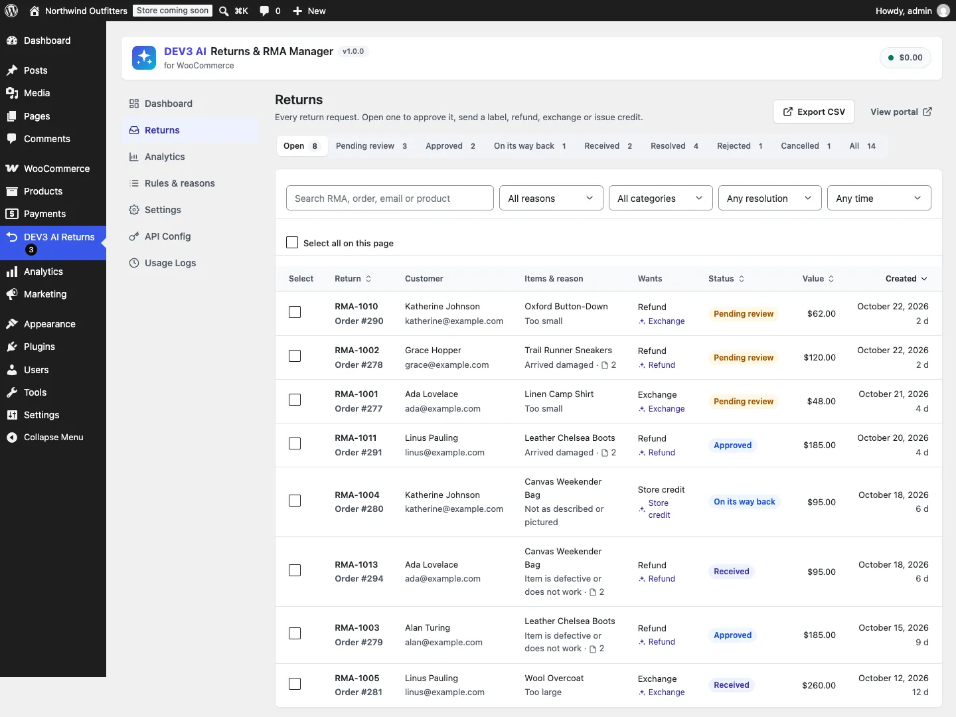Open the Returns item in plugin nav
This screenshot has width=956, height=717.
(190, 130)
